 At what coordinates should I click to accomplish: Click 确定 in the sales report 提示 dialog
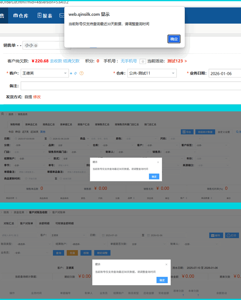coord(154,177)
